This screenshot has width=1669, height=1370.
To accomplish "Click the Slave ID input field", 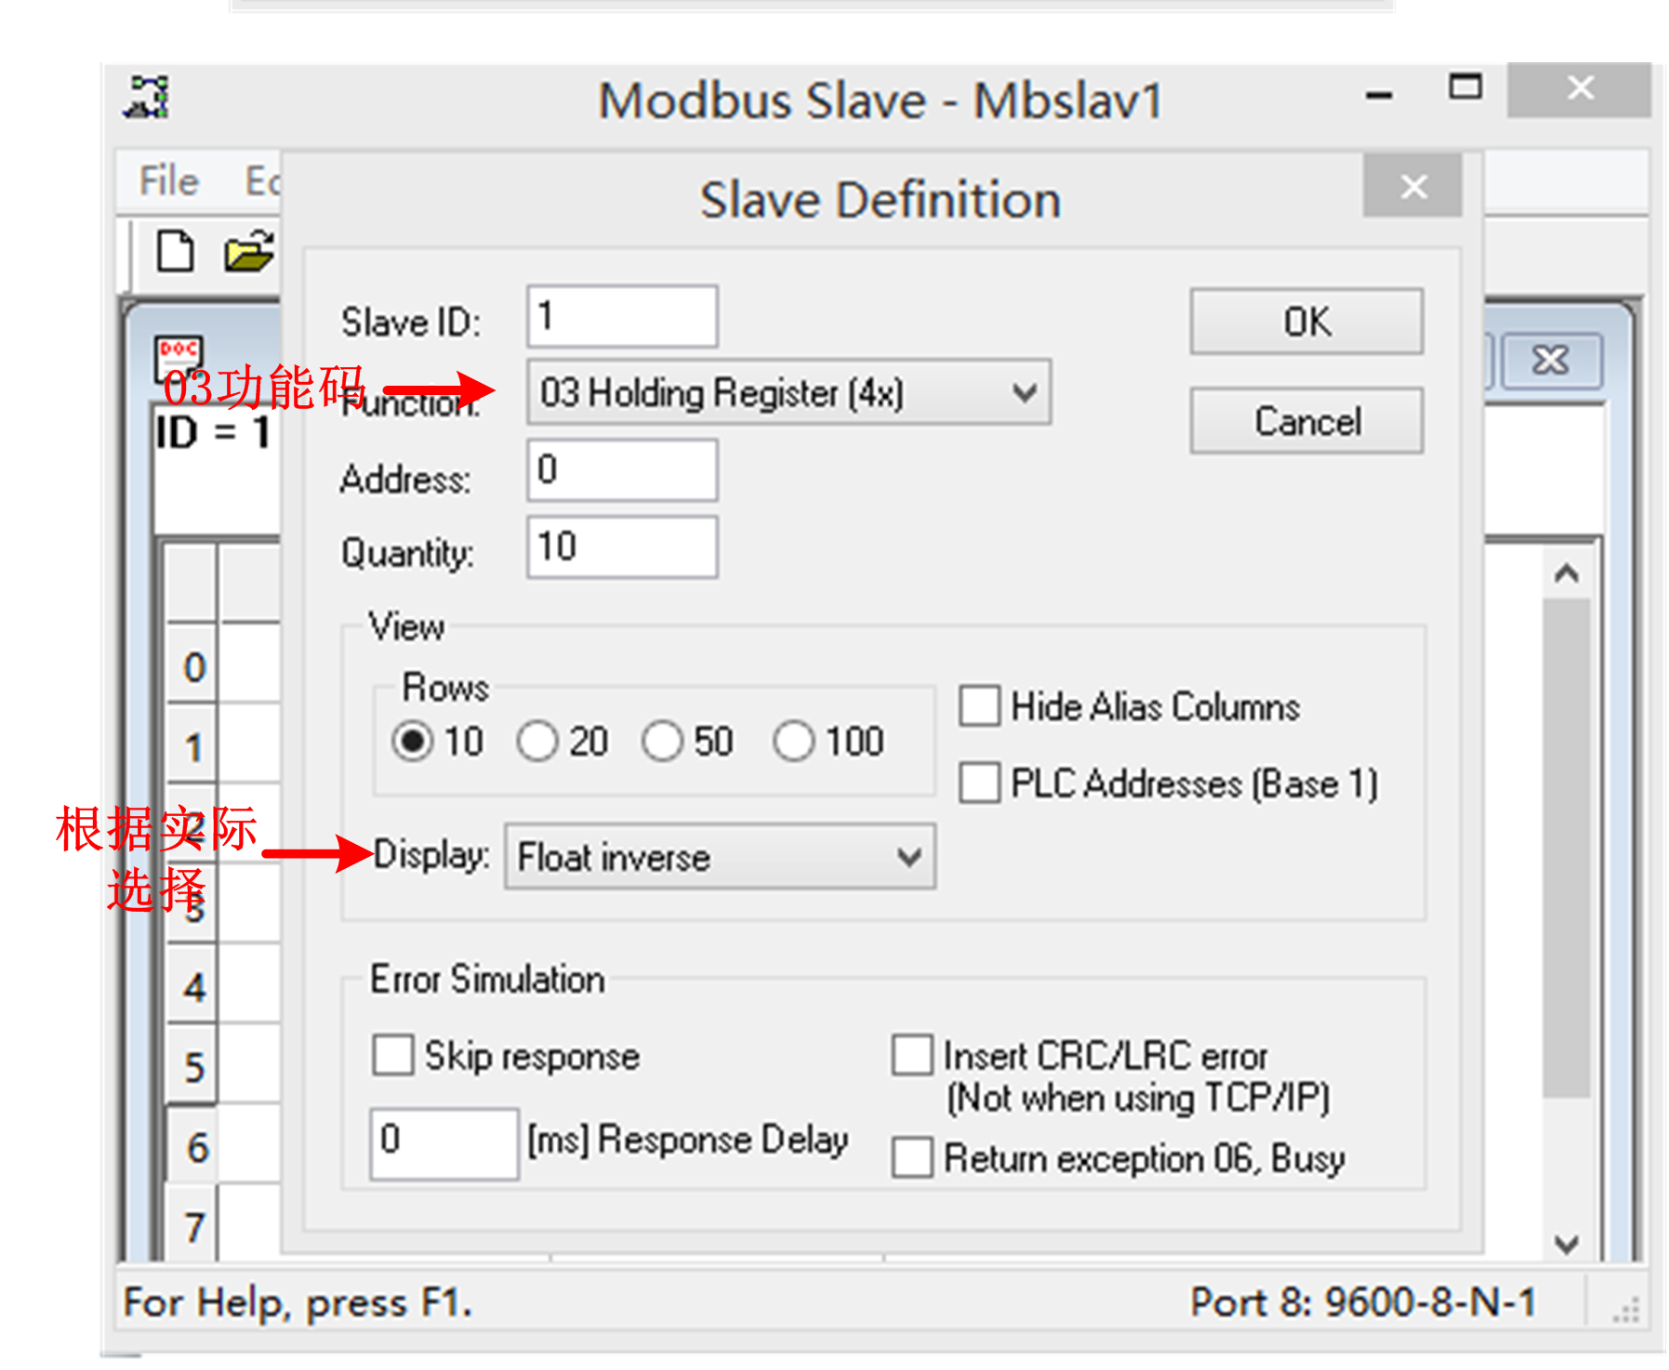I will tap(622, 317).
